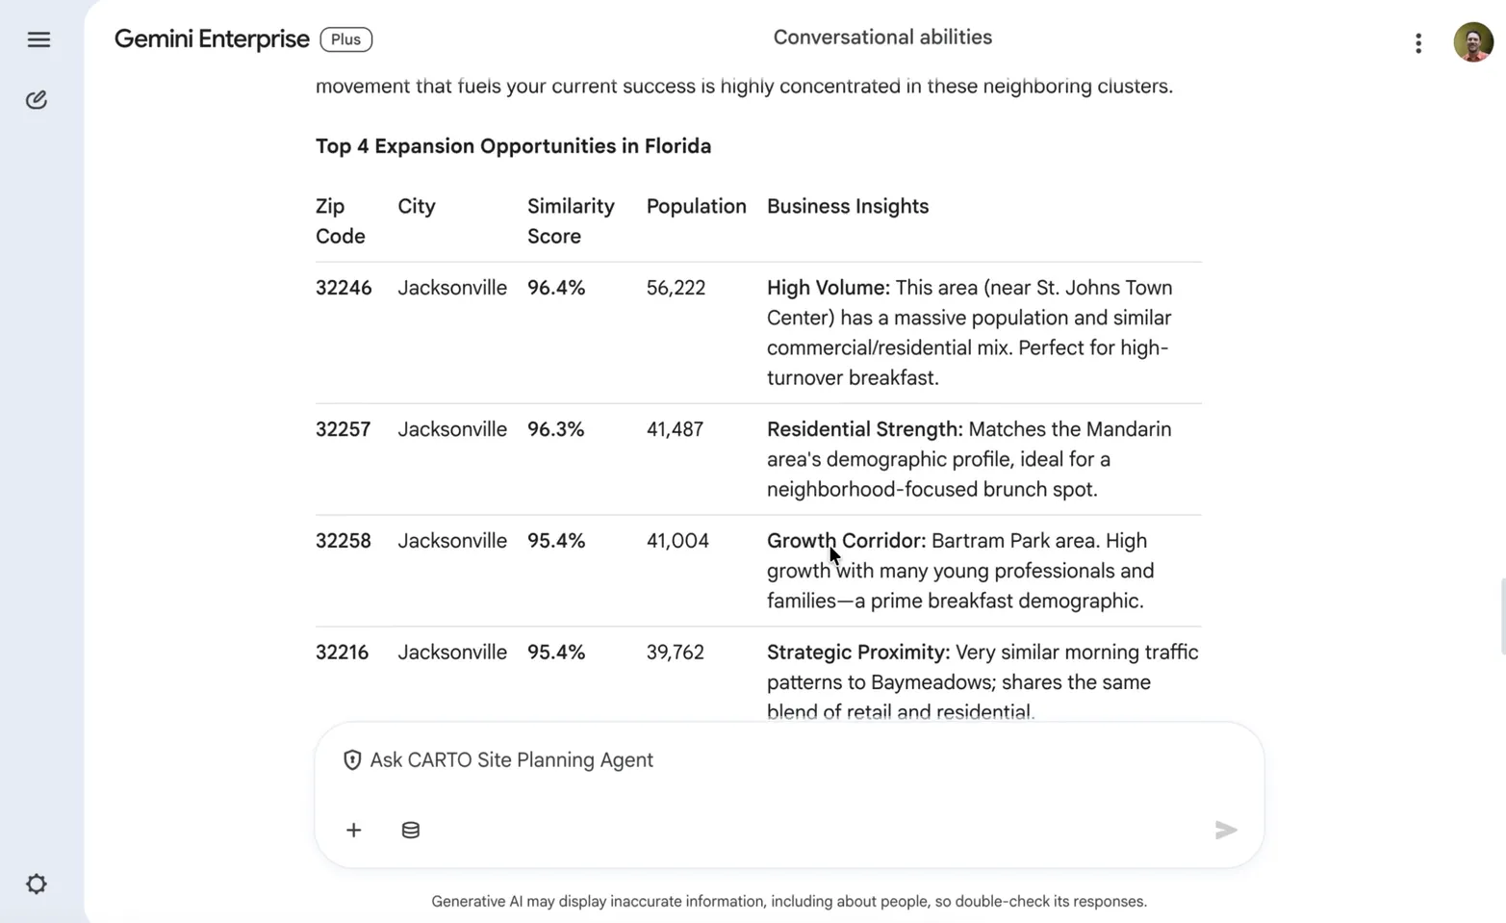Send the message with the arrow icon
Screen dimensions: 1506x923
click(1226, 830)
